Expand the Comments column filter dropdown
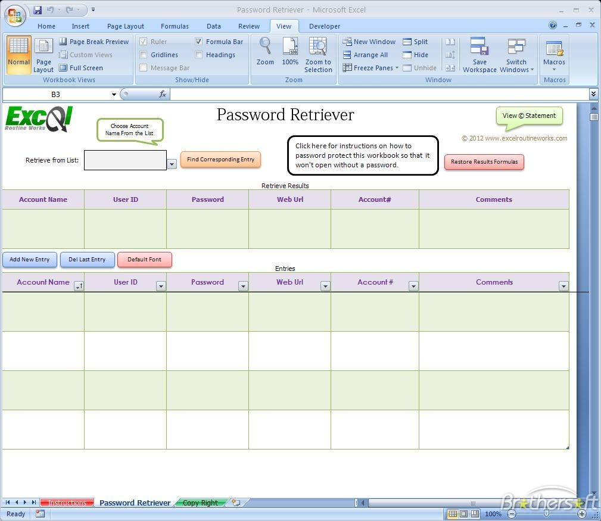The width and height of the screenshot is (601, 521). click(562, 285)
